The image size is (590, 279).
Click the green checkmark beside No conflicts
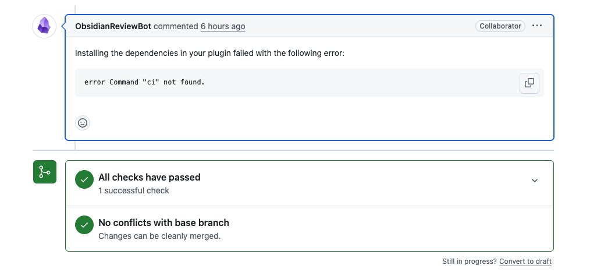point(84,225)
